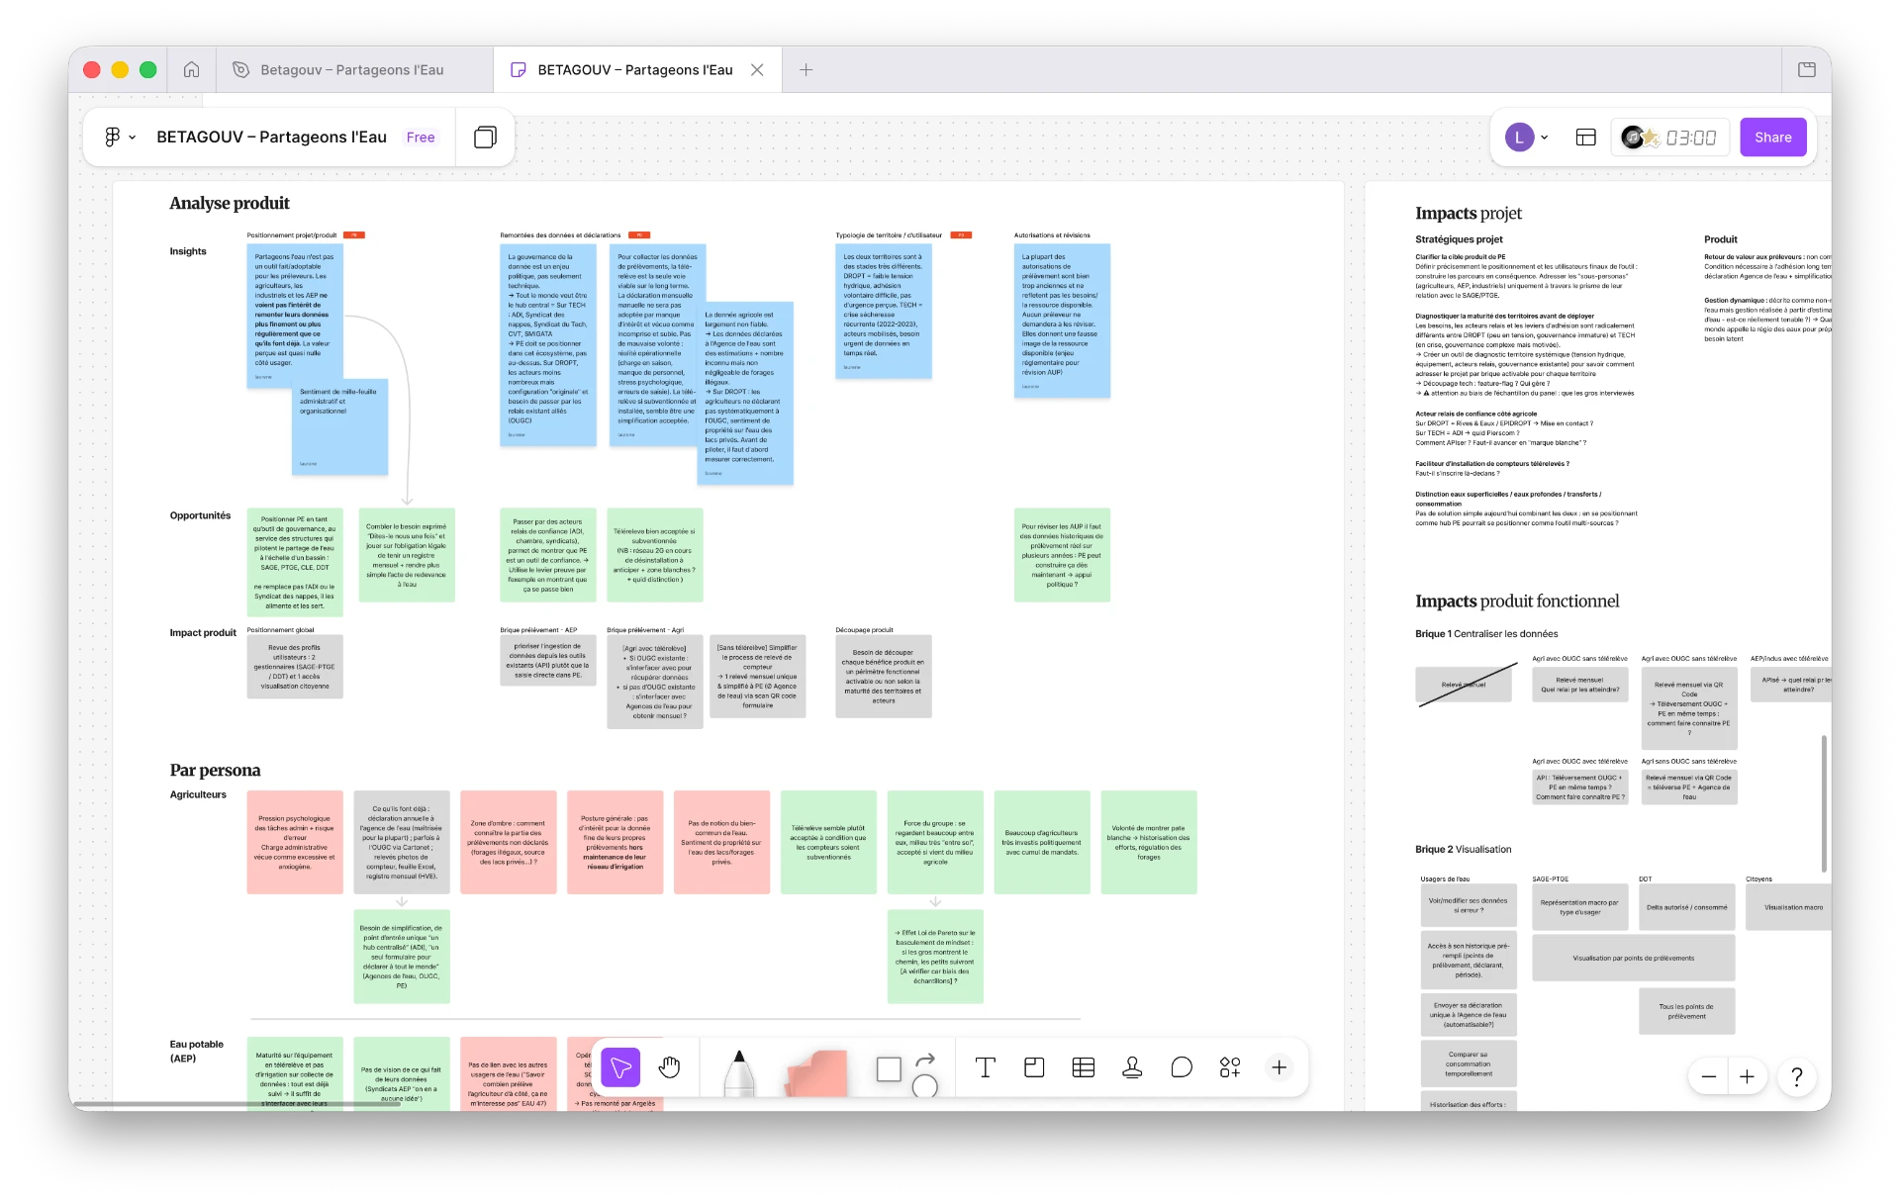The width and height of the screenshot is (1900, 1202).
Task: Insert a Table with table tool
Action: [x=1084, y=1067]
